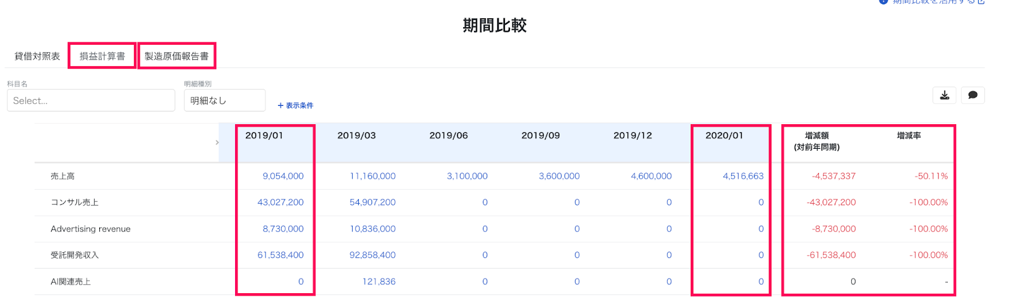
Task: Select the 2019/09 column header
Action: (x=540, y=136)
